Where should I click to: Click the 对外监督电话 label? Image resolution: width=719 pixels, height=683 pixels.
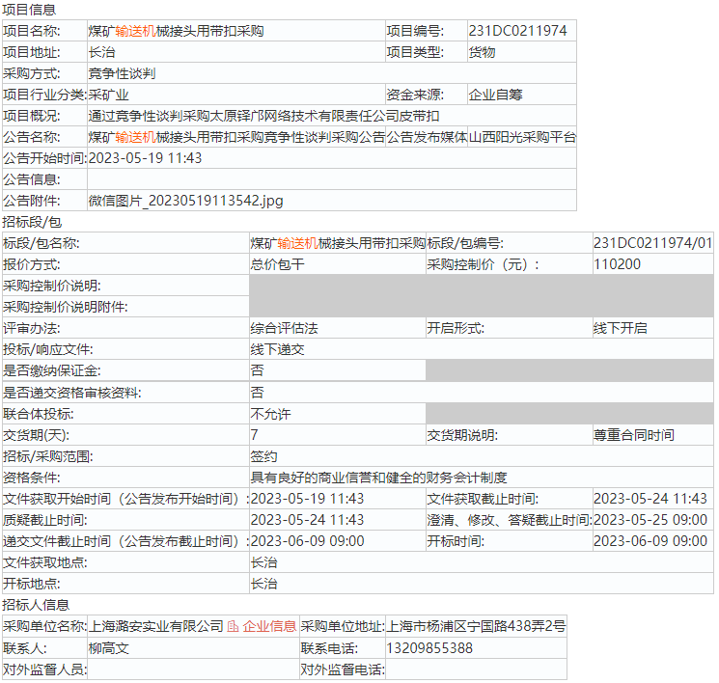(343, 669)
